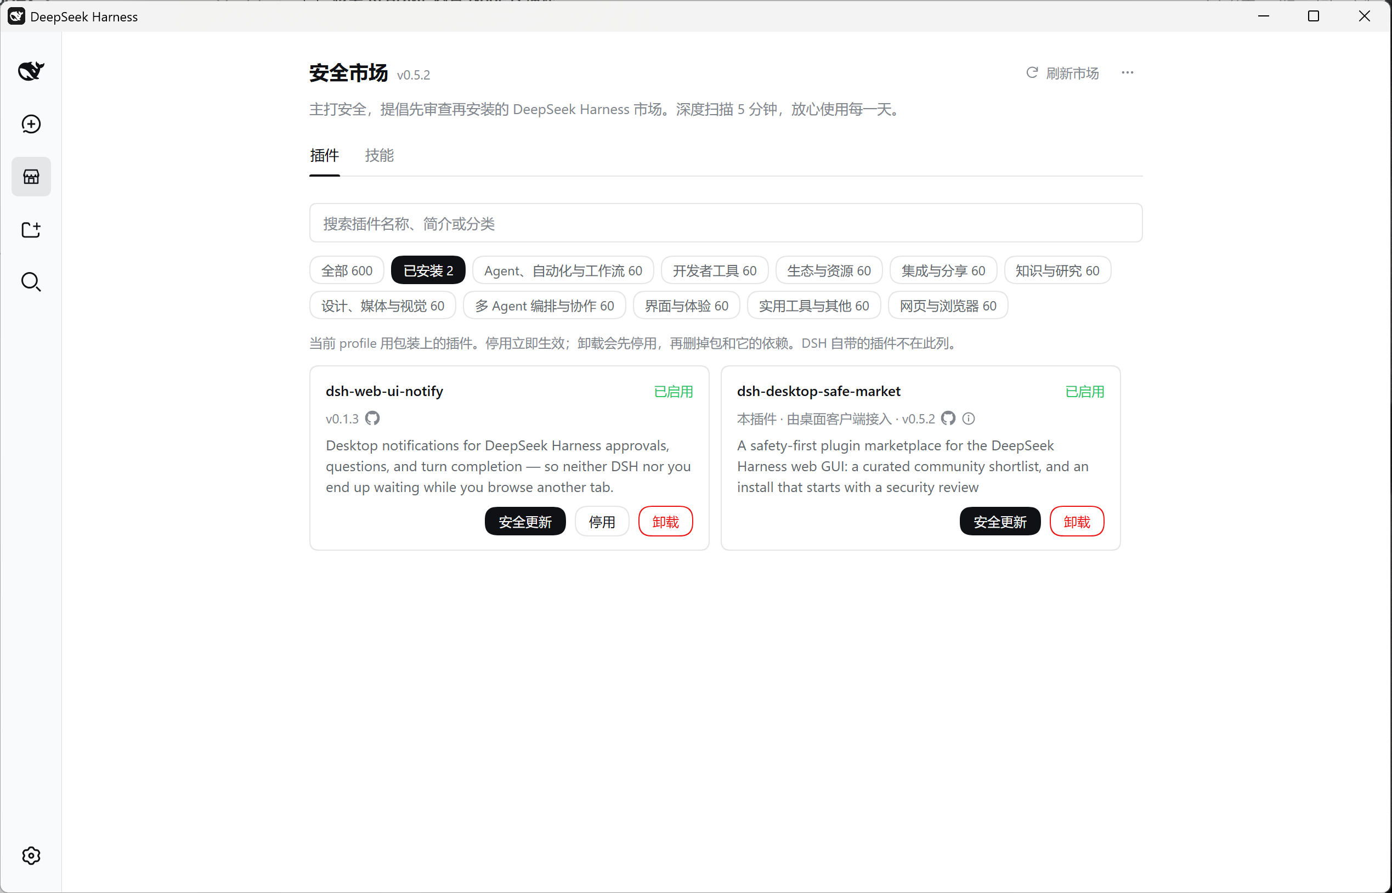The height and width of the screenshot is (893, 1392).
Task: Click 卸载 on dsh-desktop-safe-market card
Action: pos(1077,521)
